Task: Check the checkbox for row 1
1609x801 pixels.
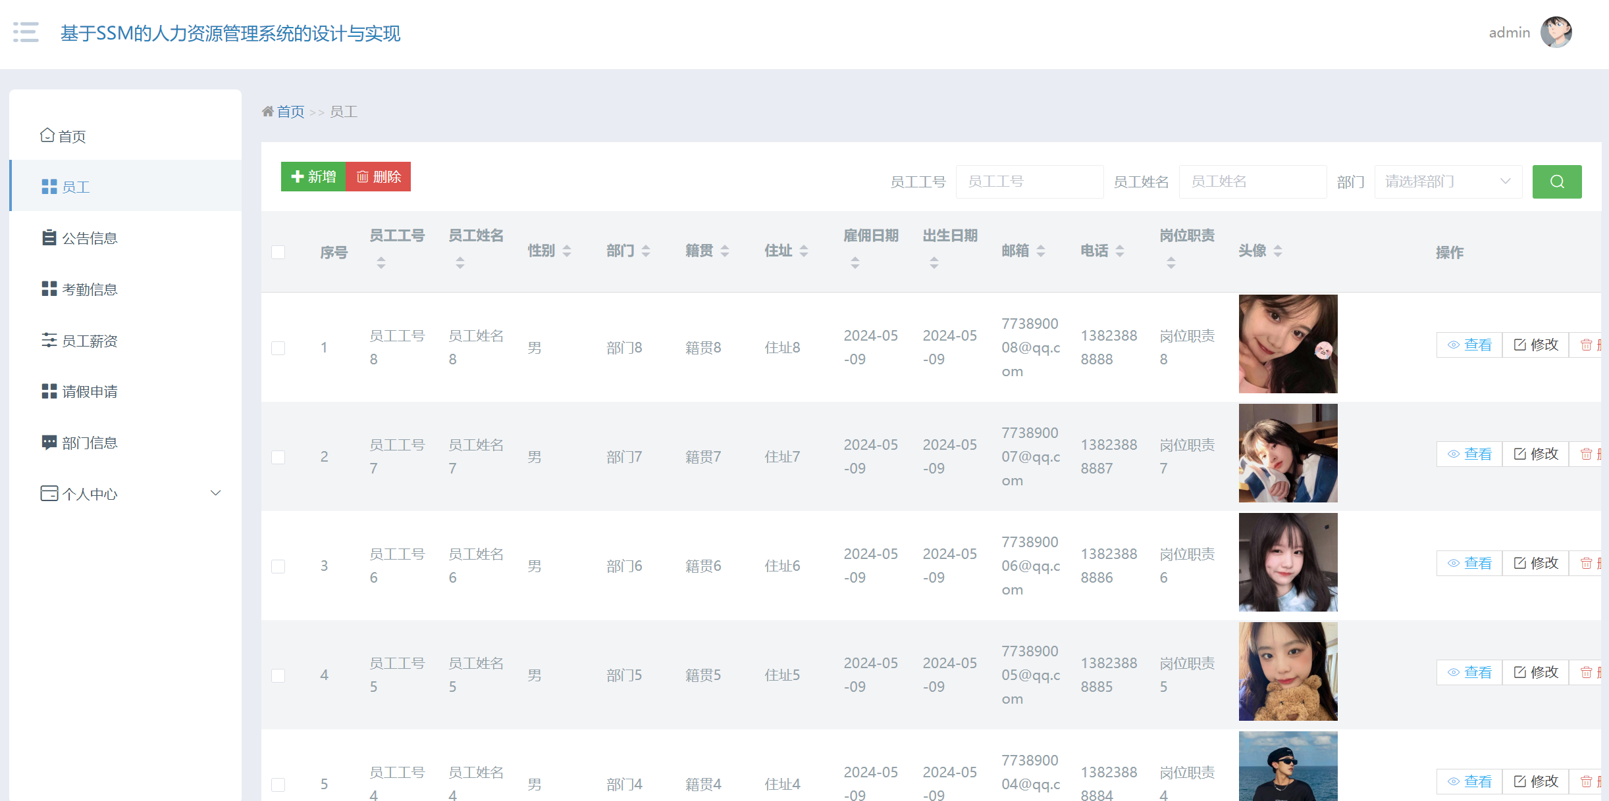Action: (278, 348)
